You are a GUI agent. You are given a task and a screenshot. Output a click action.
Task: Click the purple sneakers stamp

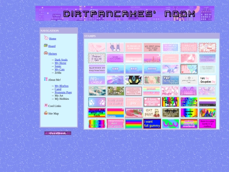tap(115, 48)
